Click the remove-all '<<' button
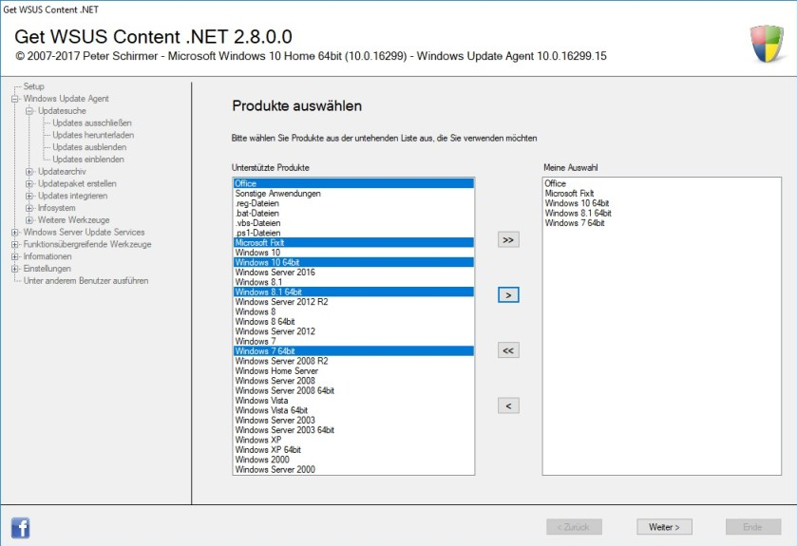Image resolution: width=797 pixels, height=546 pixels. (508, 350)
